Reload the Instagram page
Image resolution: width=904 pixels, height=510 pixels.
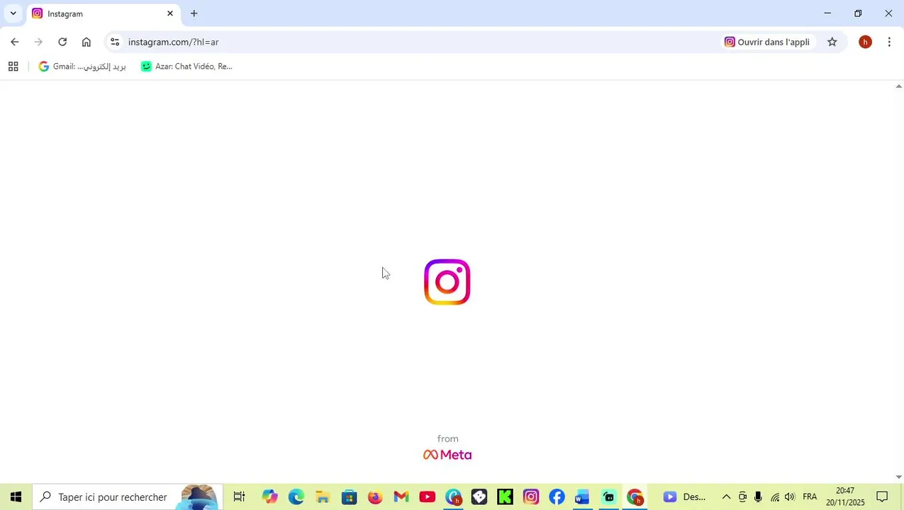pos(62,42)
